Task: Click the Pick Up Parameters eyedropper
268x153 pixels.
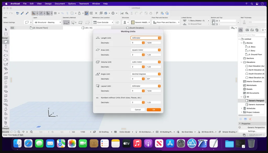Action: [x=22, y=13]
